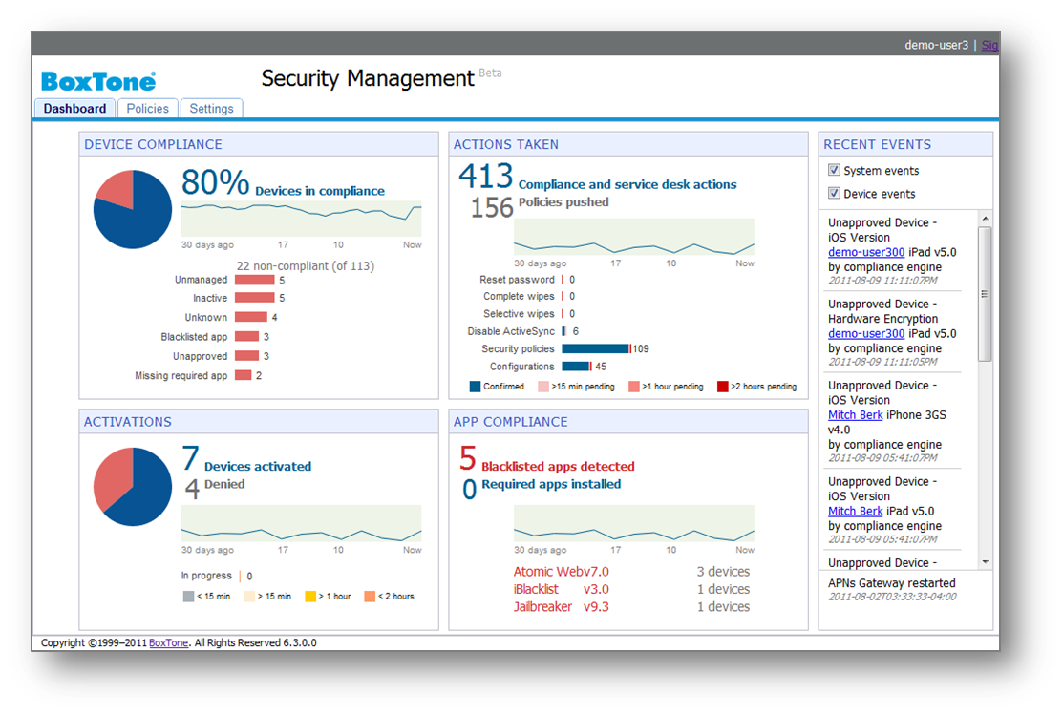Click the 7 Devices activated text

[x=246, y=459]
